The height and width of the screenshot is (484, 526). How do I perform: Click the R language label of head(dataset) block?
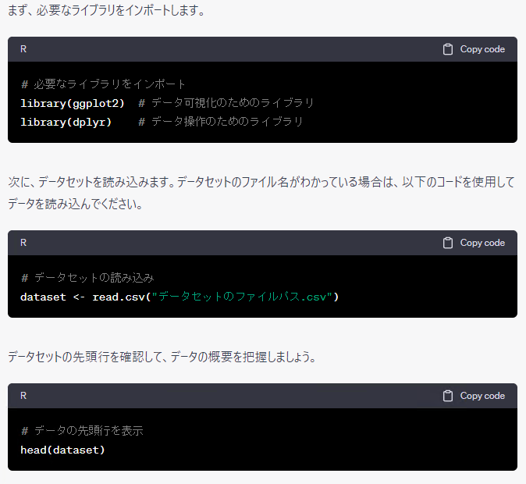[23, 396]
